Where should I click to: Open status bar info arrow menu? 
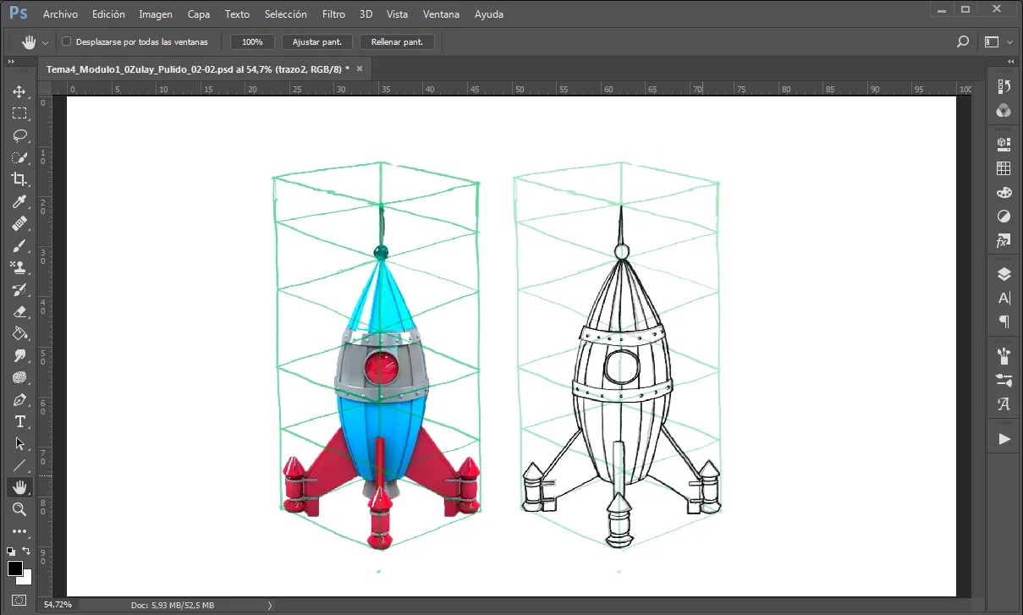pyautogui.click(x=270, y=605)
